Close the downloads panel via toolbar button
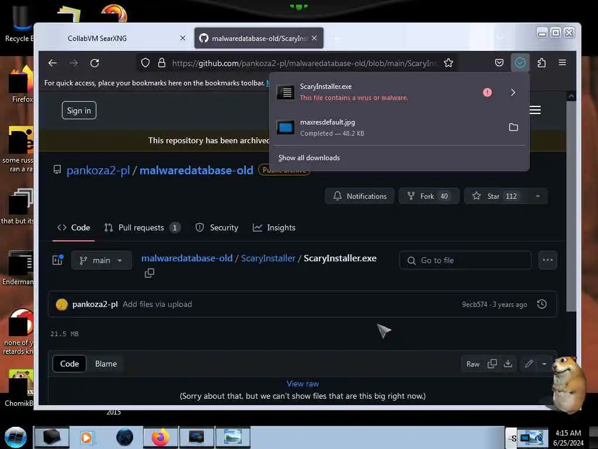598x449 pixels. [x=520, y=63]
